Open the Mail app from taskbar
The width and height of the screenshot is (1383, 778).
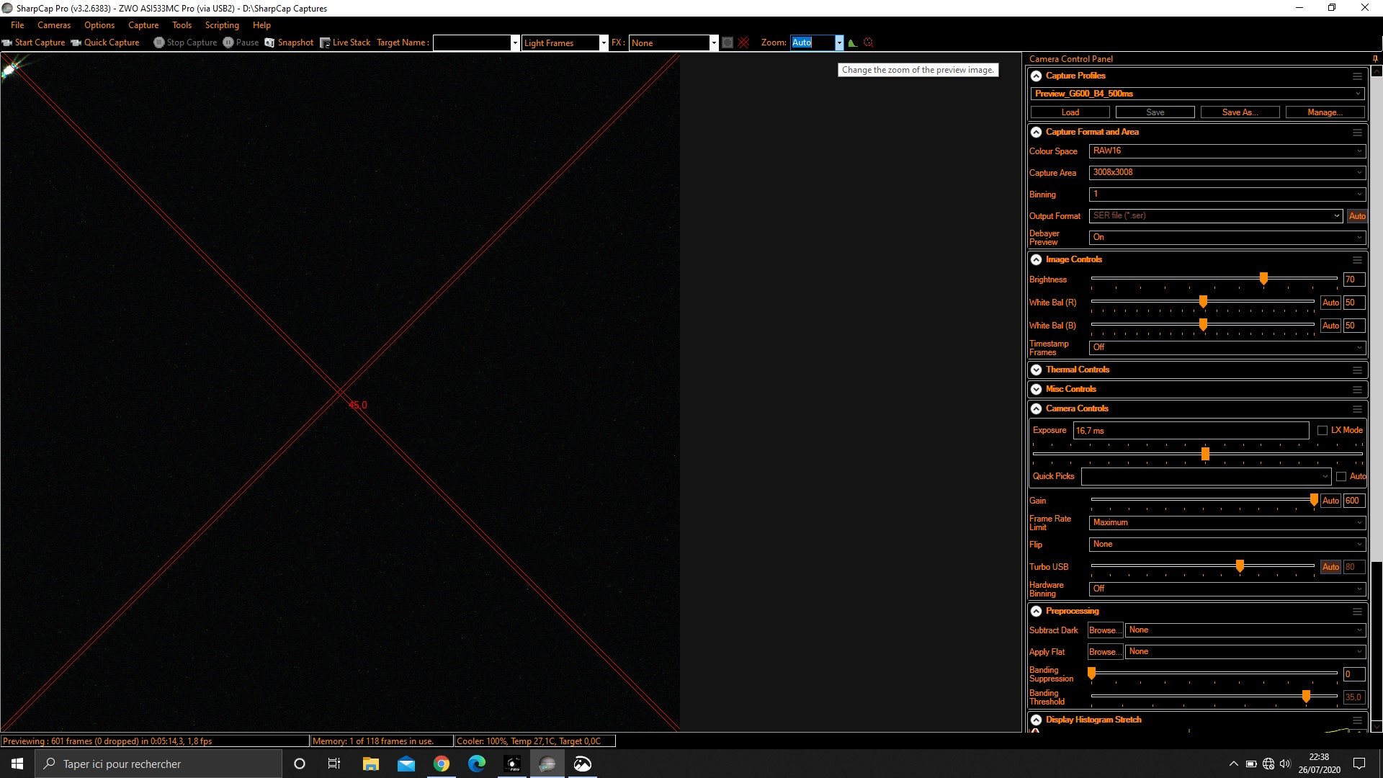406,764
